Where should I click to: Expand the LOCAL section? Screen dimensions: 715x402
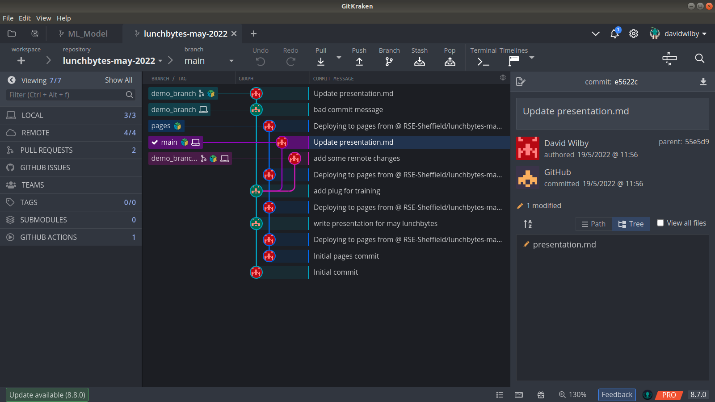click(71, 115)
